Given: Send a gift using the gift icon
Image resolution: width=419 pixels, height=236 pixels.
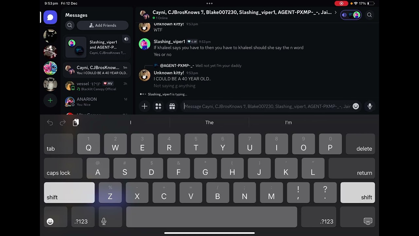Looking at the screenshot, I should 172,106.
